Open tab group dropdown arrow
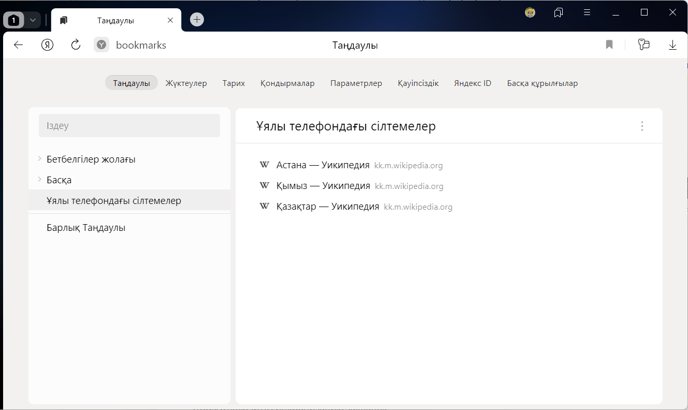The height and width of the screenshot is (410, 688). tap(33, 20)
